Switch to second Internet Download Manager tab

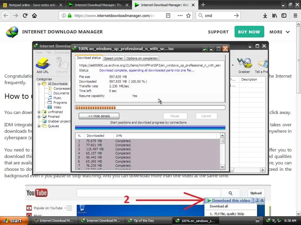tap(99, 5)
